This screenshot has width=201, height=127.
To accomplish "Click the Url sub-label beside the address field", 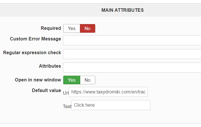I will pos(66,92).
